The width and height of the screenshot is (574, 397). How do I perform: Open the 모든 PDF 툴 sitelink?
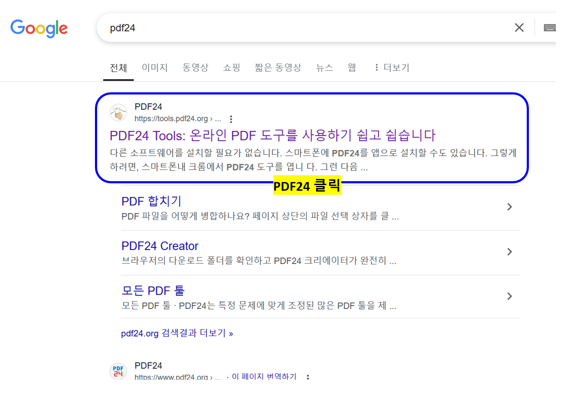[153, 290]
